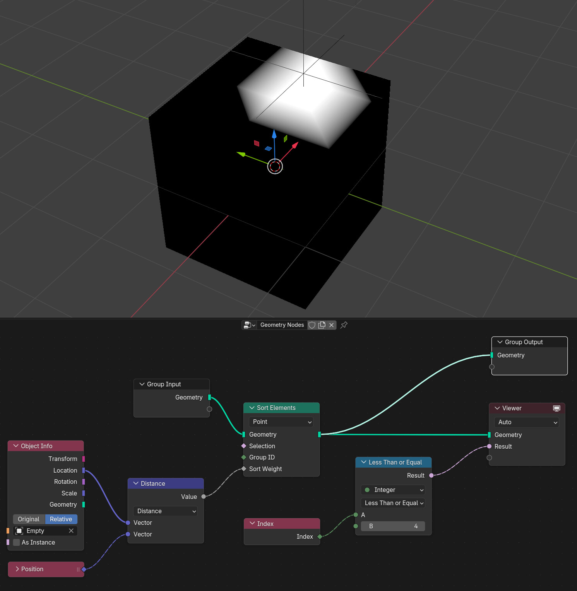Collapse the Sort Elements node
Viewport: 577px width, 591px height.
252,408
